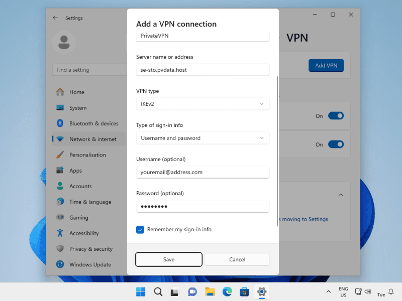Open Windows Start menu from taskbar

(141, 292)
